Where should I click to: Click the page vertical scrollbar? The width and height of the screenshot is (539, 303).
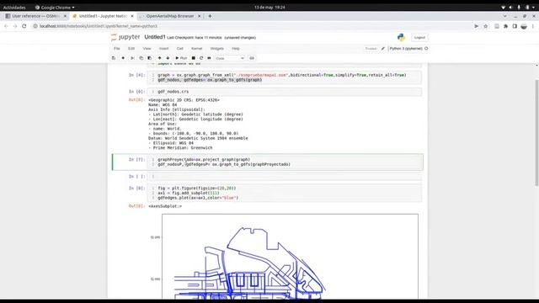pos(536,133)
